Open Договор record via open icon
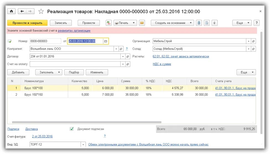Viewport: 270px width, 154px height. tap(128, 57)
